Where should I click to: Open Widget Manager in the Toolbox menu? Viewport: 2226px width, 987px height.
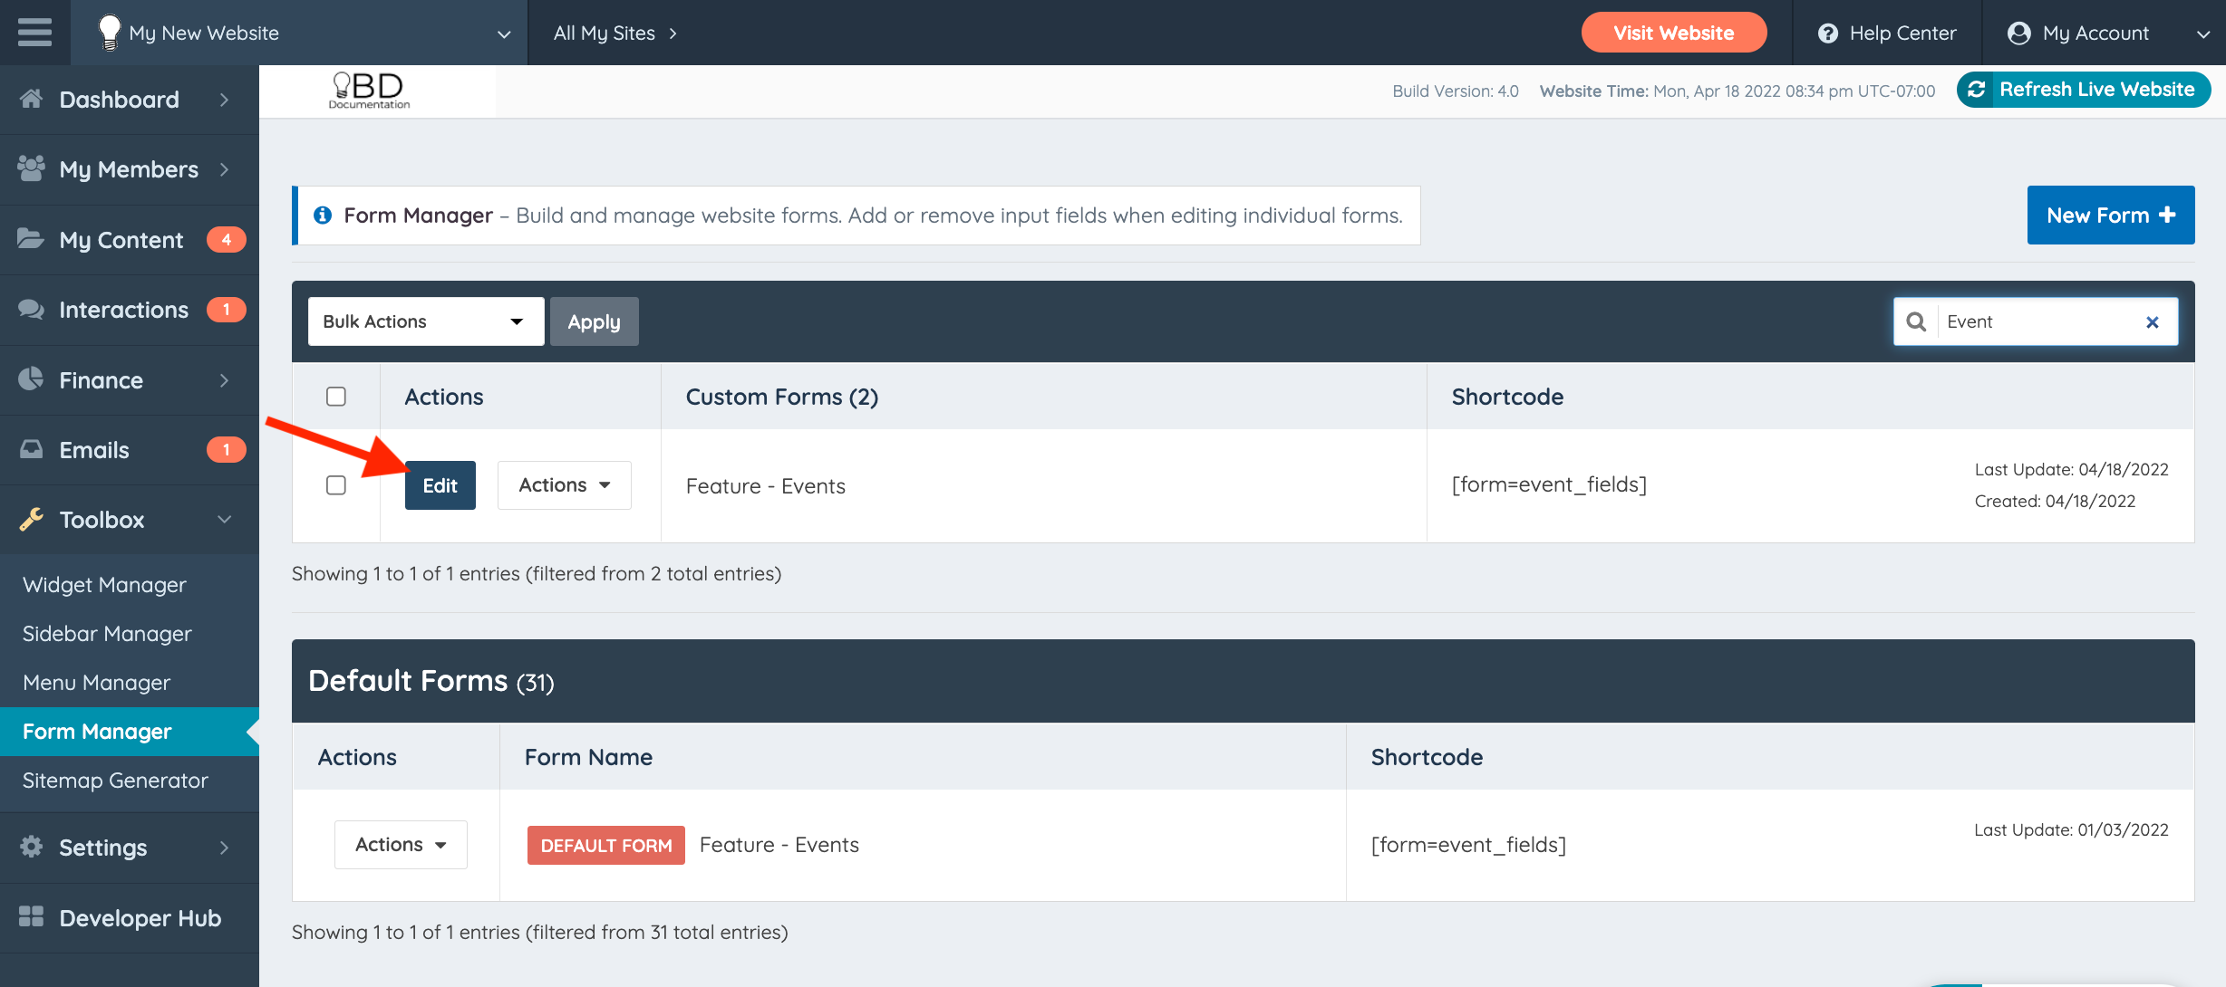click(x=104, y=585)
